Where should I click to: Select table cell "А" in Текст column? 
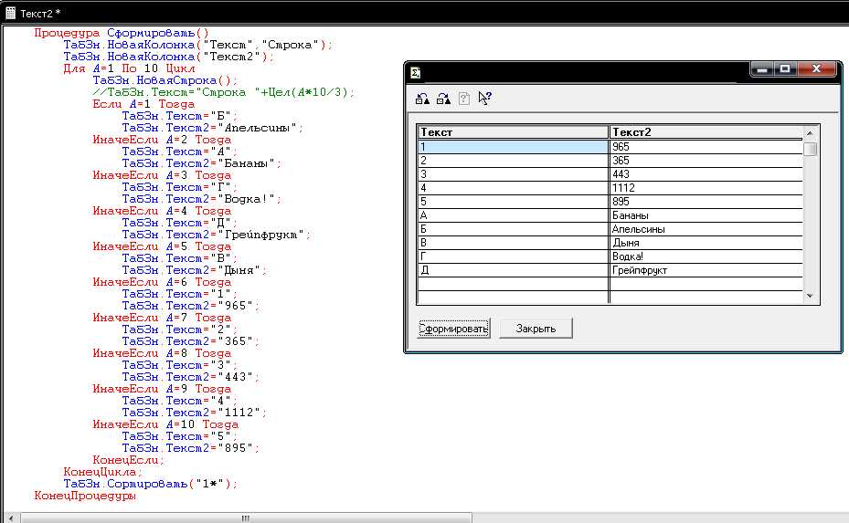coord(514,215)
